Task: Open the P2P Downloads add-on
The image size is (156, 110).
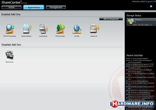Action: (x=60, y=29)
